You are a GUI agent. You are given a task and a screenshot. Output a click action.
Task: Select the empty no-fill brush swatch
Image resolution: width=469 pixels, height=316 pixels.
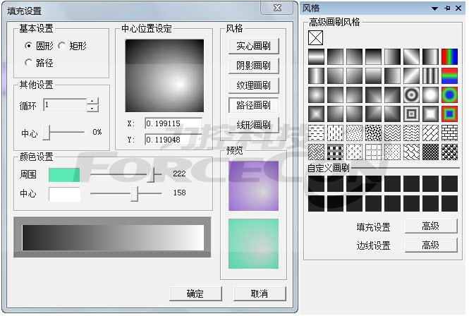[x=316, y=37]
